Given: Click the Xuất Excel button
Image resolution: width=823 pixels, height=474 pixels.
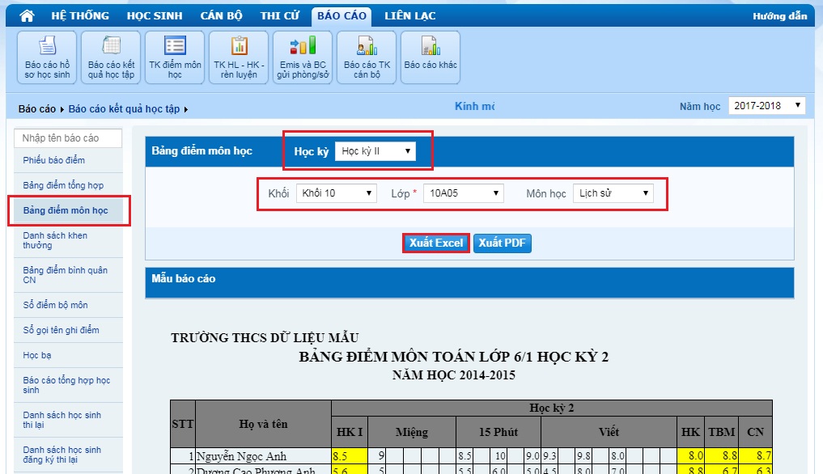Looking at the screenshot, I should point(436,243).
